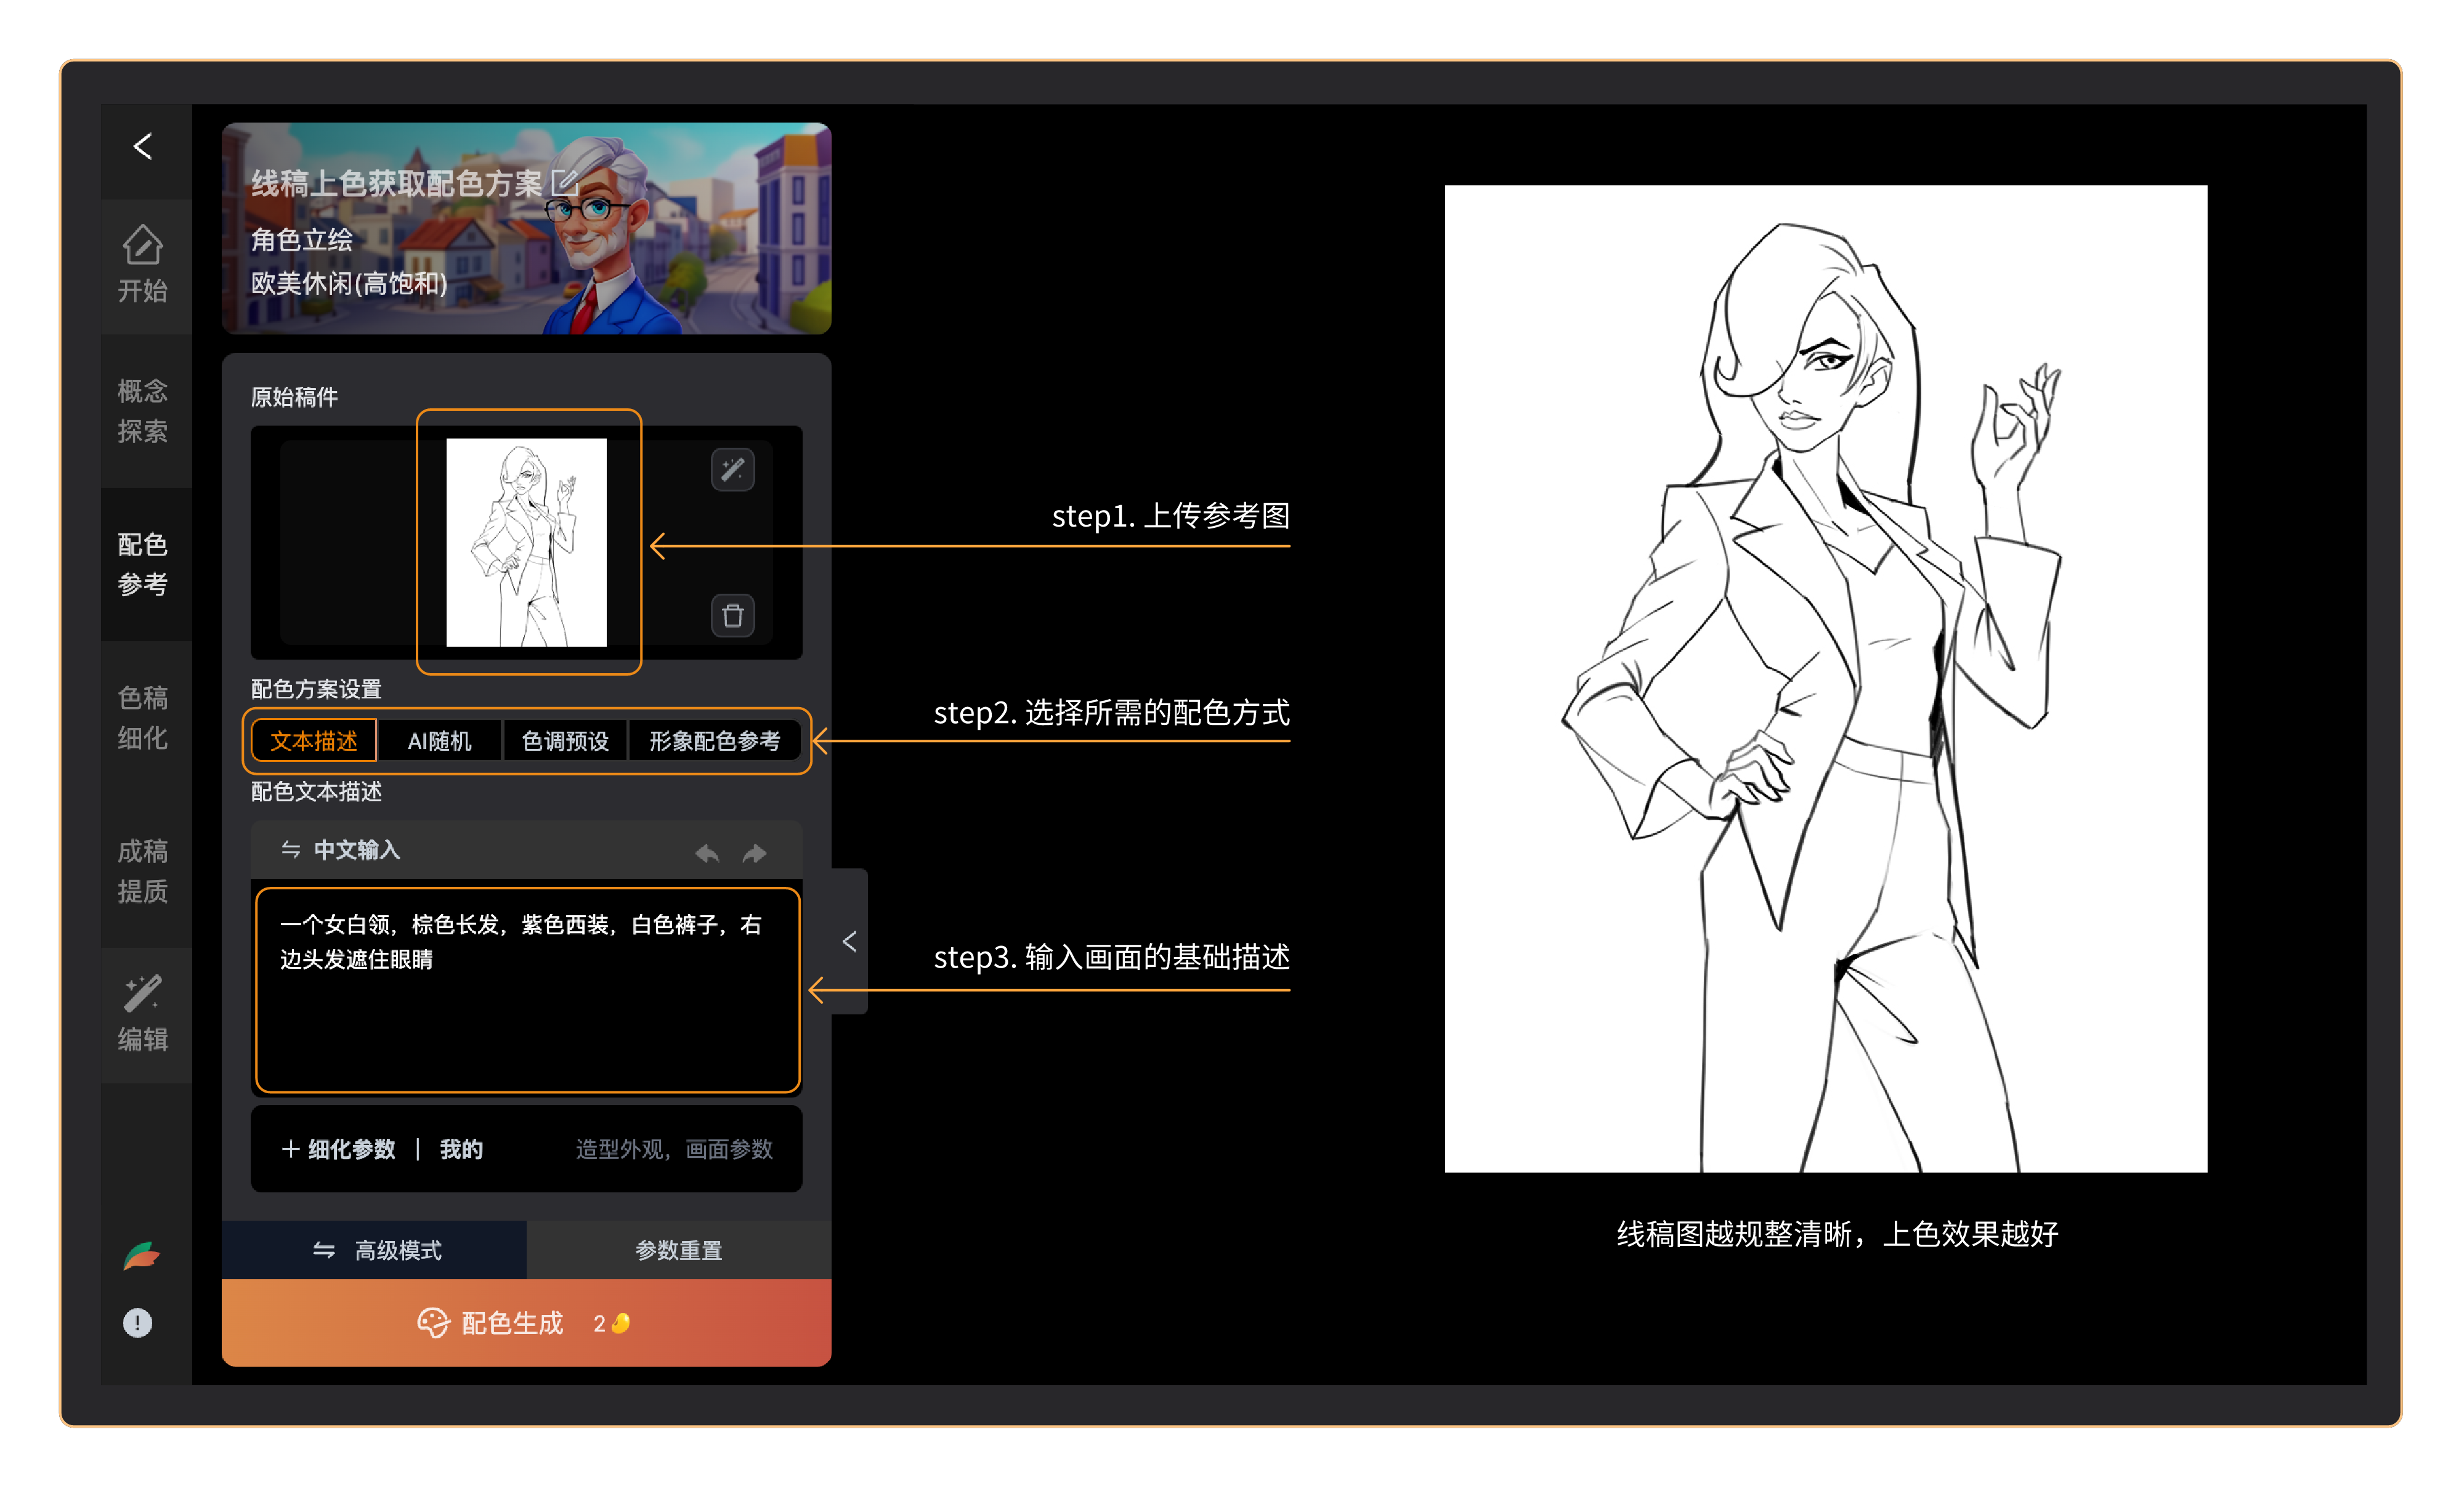
Task: Click the back arrow in the sidebar
Action: pyautogui.click(x=143, y=147)
